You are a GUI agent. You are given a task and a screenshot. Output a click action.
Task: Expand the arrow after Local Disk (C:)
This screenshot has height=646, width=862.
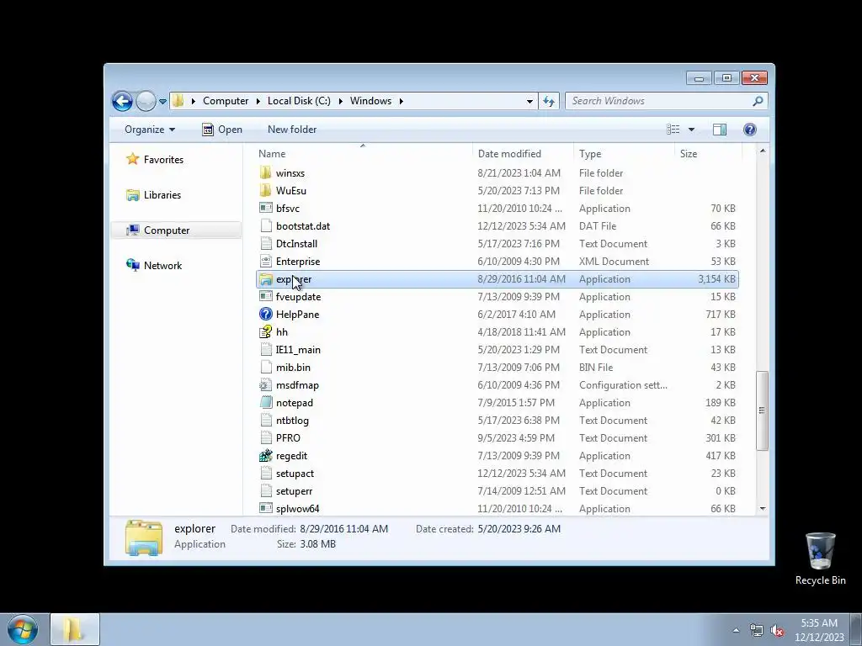[x=340, y=101]
